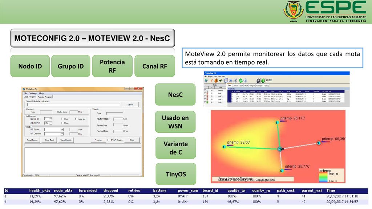Viewport: 372px width, 209px height.
Task: Click the Potencia RF green box
Action: coord(112,66)
